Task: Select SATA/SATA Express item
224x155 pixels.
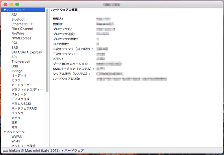Action: [26, 52]
